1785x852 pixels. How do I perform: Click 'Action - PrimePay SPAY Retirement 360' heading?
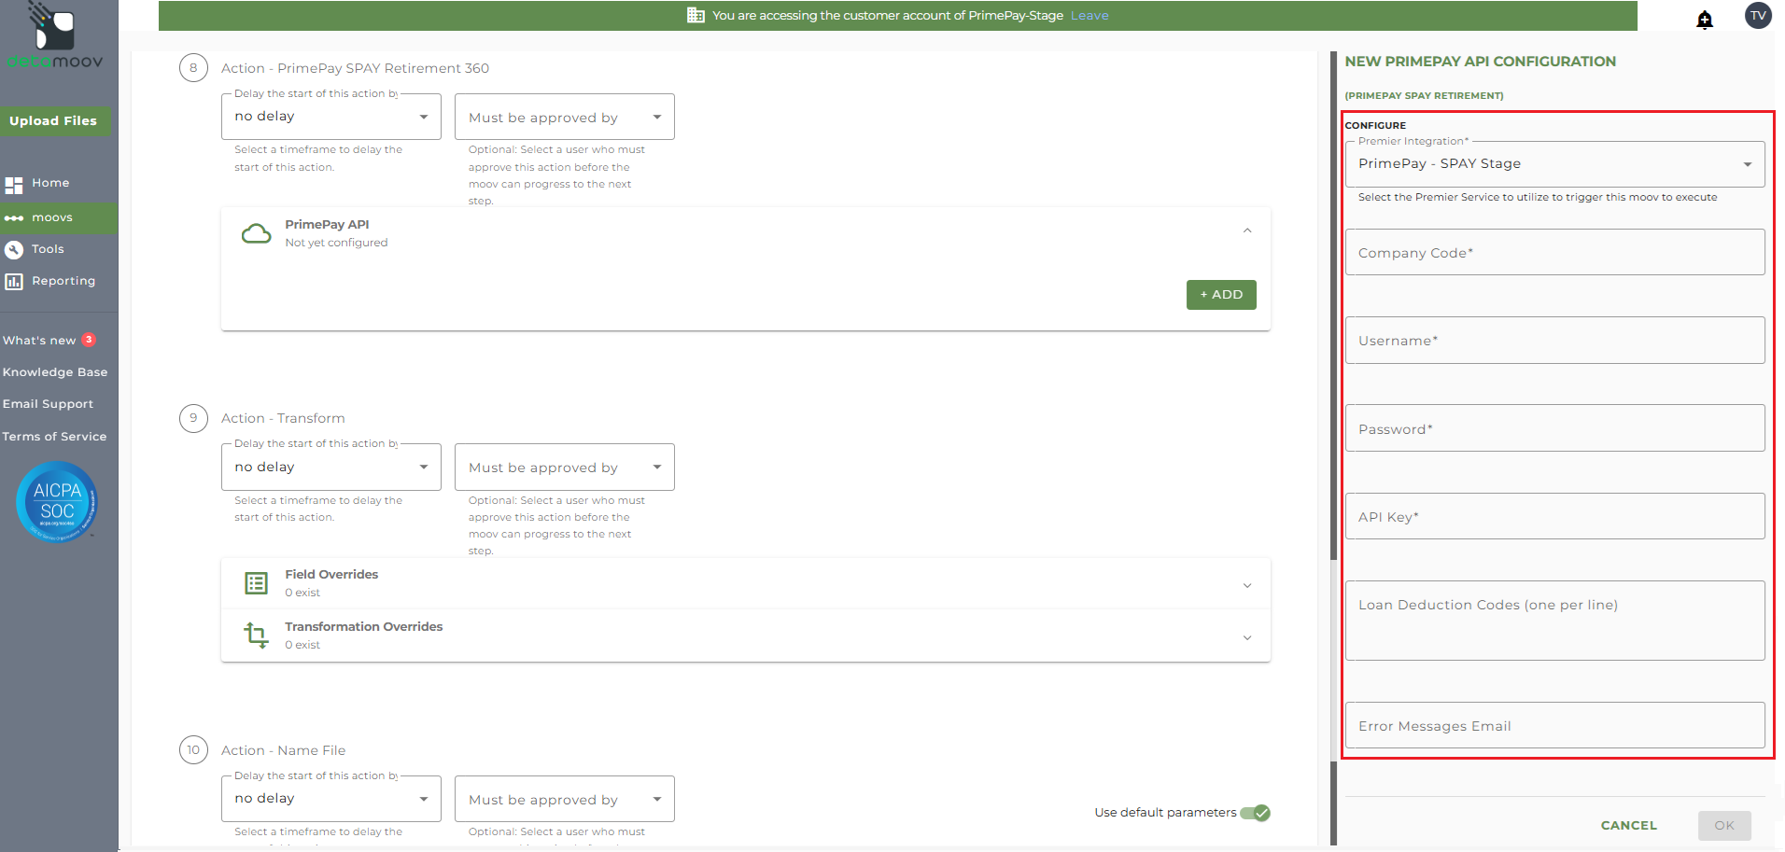coord(355,68)
